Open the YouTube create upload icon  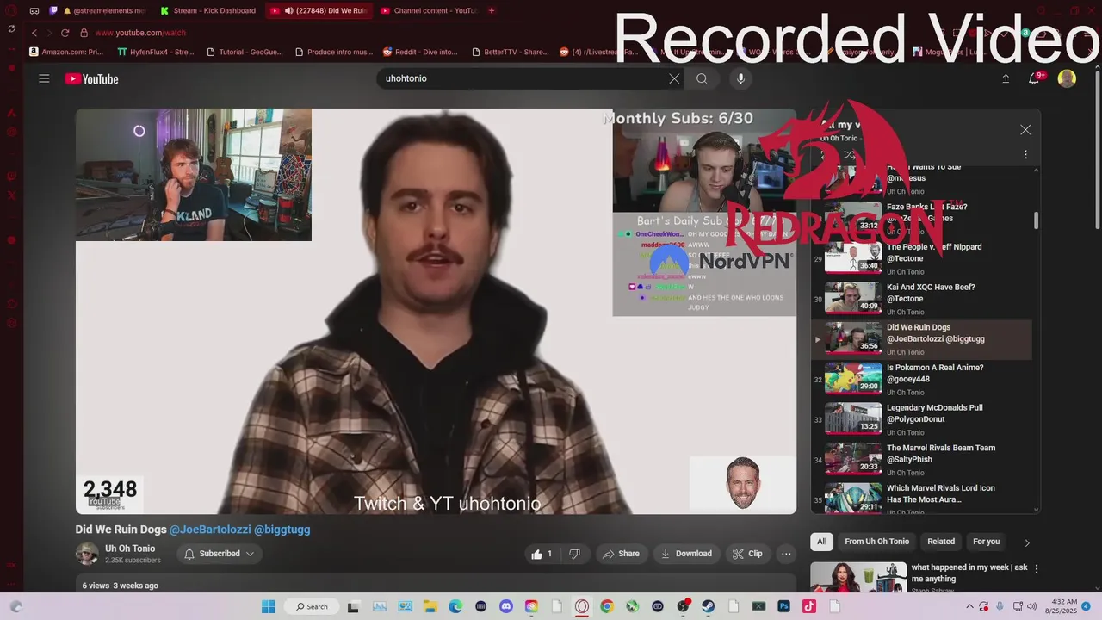pyautogui.click(x=1006, y=78)
